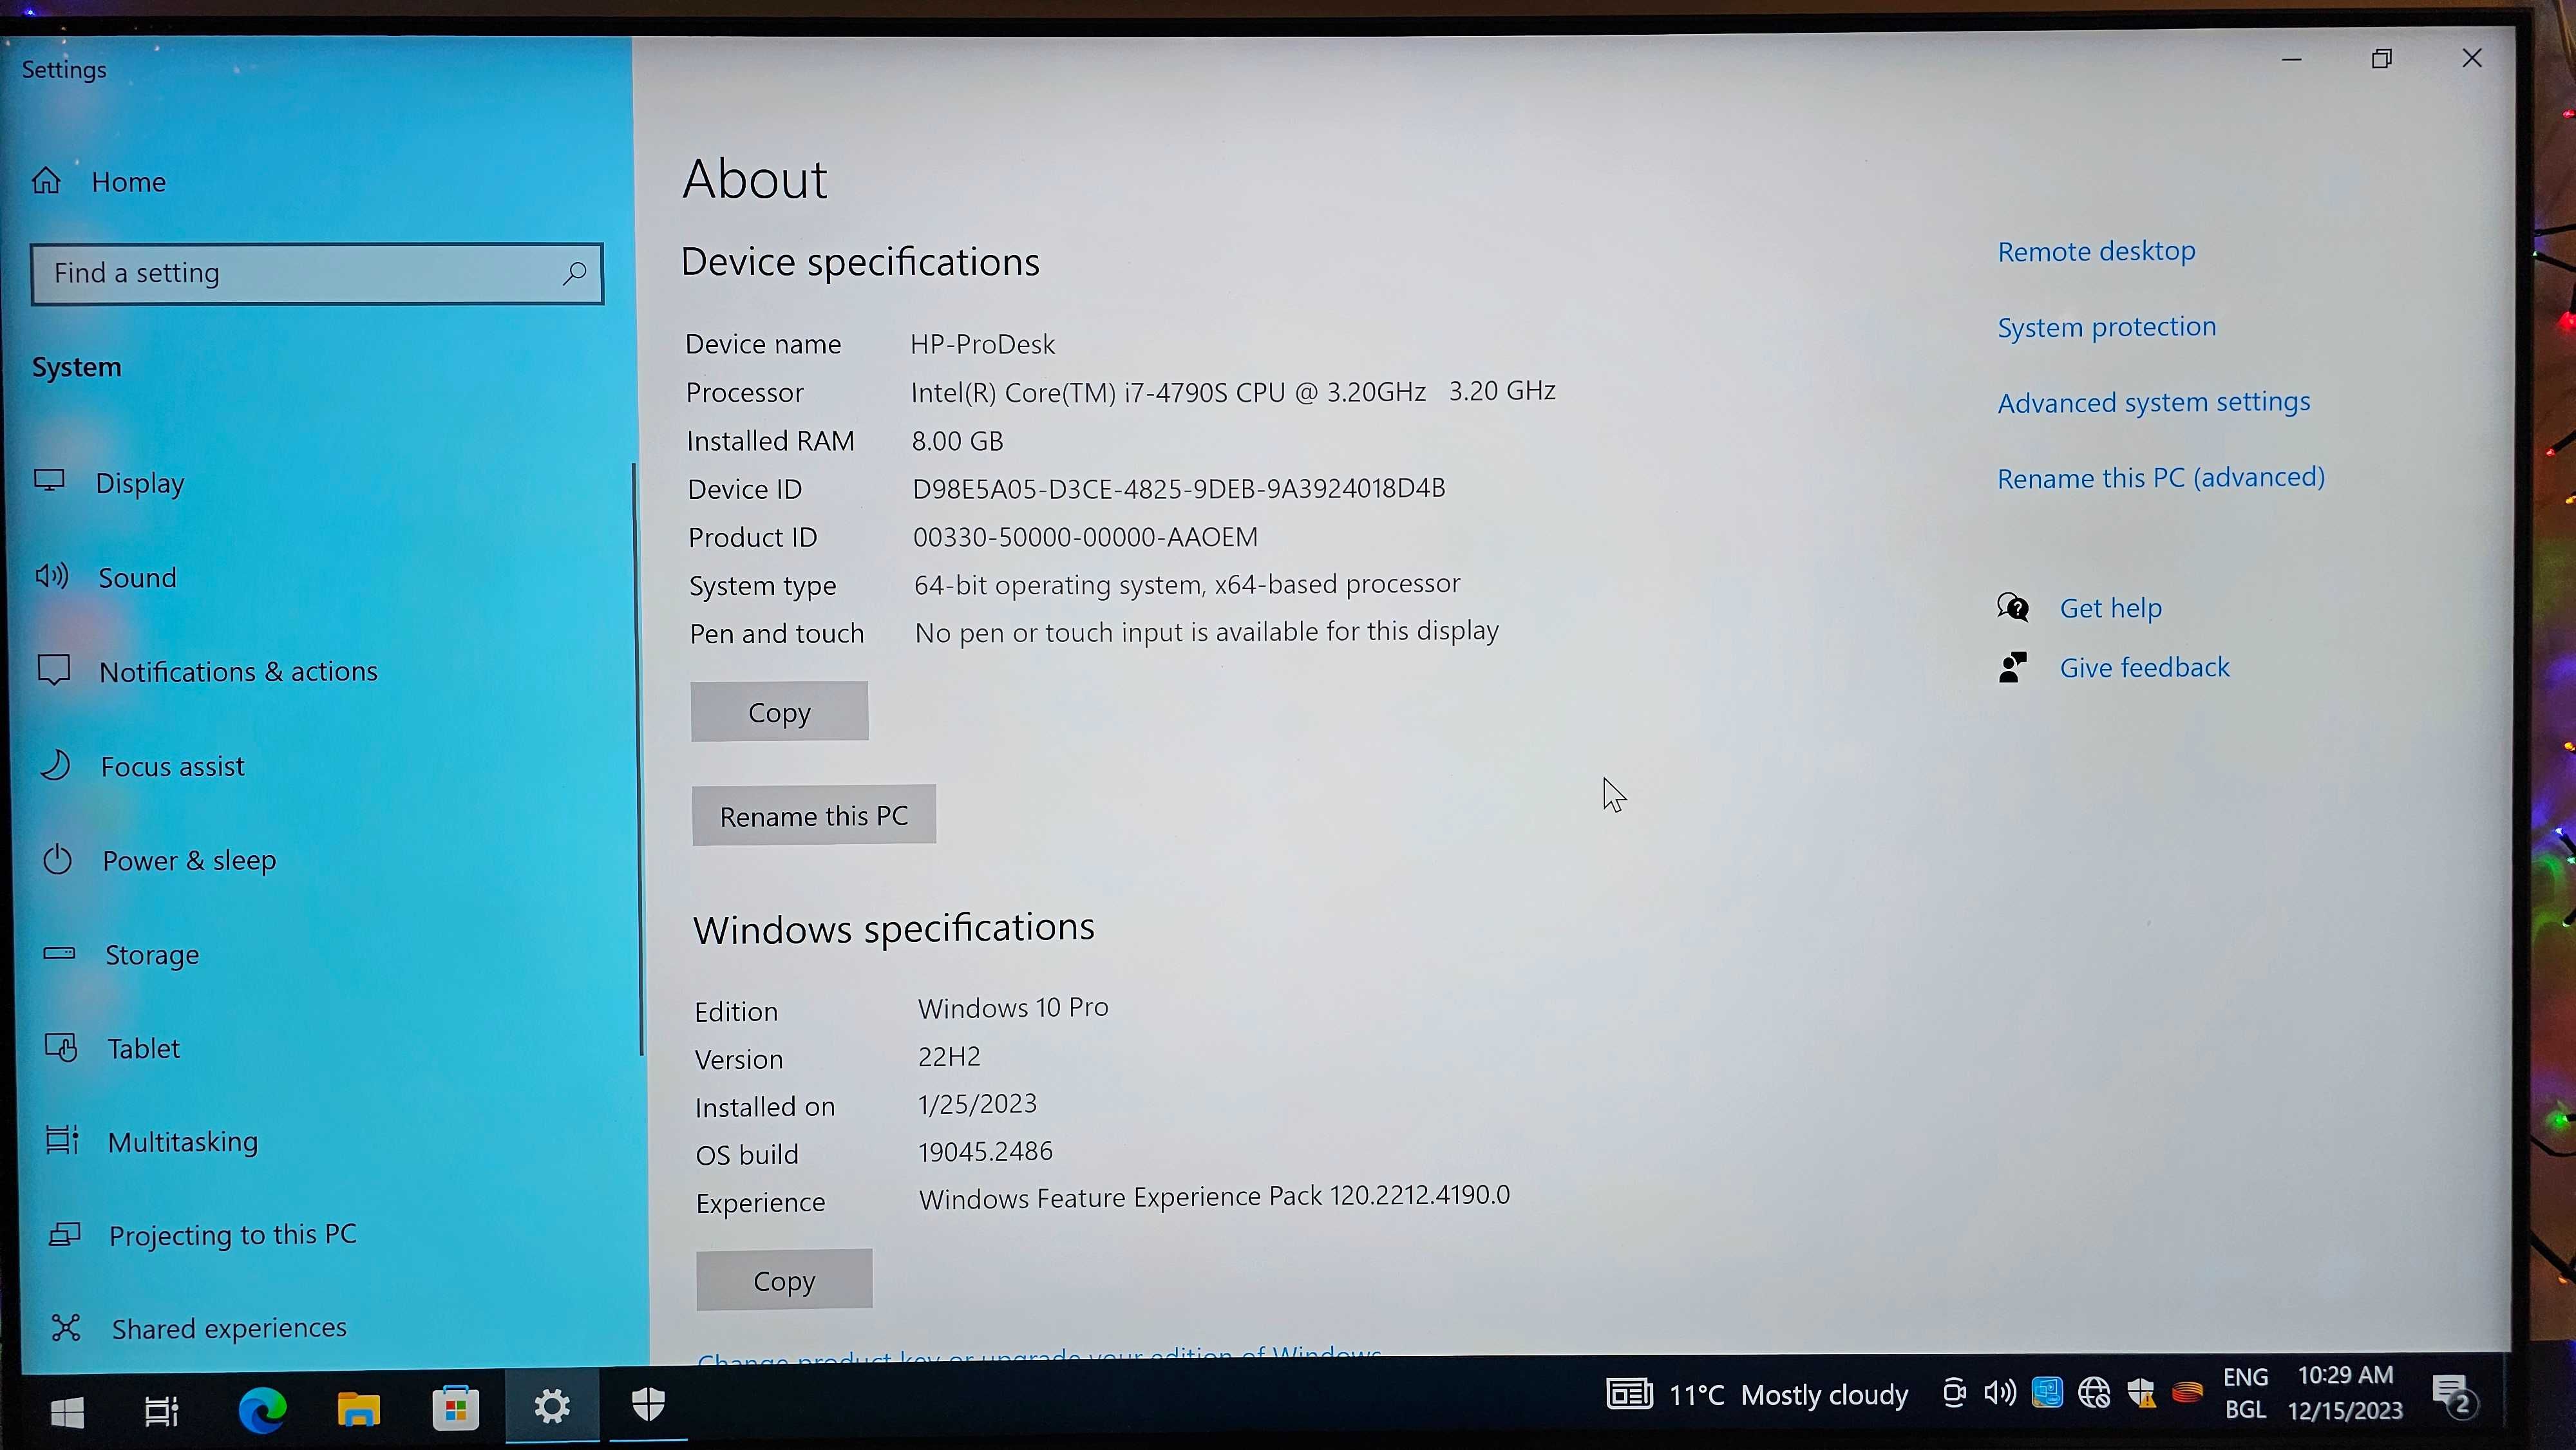Select Notifications & actions settings

[237, 670]
